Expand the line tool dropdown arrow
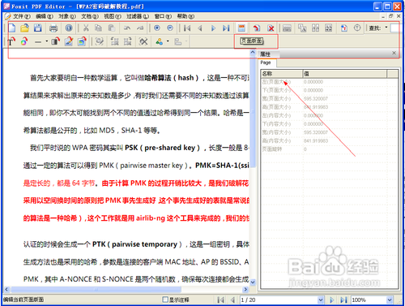405x306 pixels. coord(47,41)
